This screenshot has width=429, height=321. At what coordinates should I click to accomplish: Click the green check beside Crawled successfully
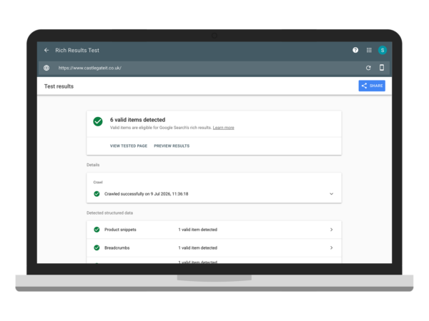(97, 194)
